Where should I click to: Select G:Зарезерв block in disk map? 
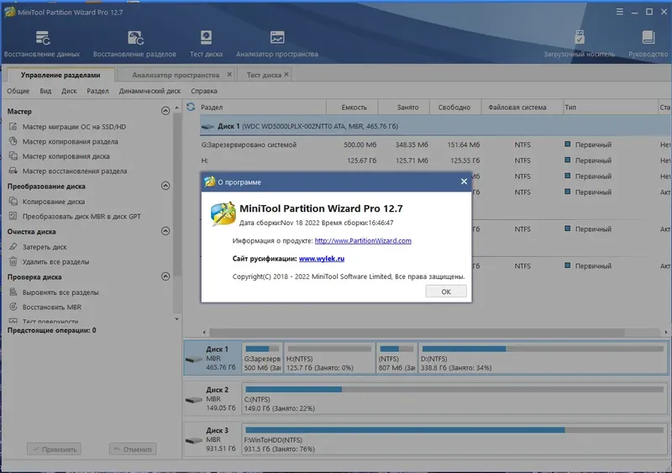click(262, 359)
